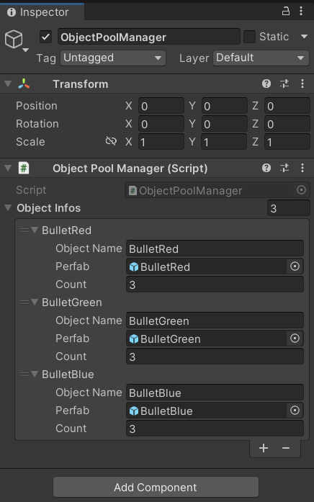Image resolution: width=314 pixels, height=502 pixels.
Task: Open Transform component help icon
Action: pyautogui.click(x=266, y=84)
